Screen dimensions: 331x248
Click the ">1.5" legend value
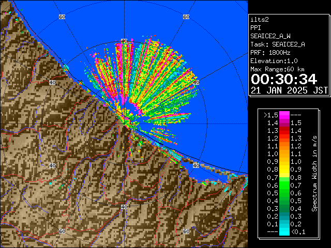271,115
